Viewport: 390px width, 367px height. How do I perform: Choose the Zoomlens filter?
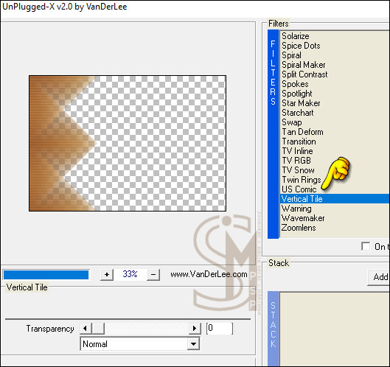pyautogui.click(x=299, y=228)
